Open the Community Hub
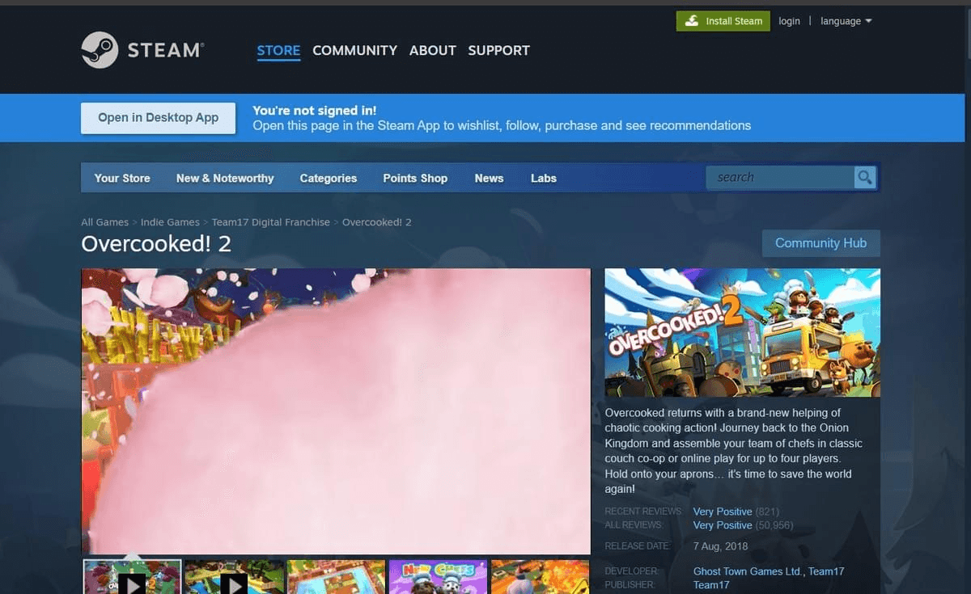Viewport: 971px width, 594px height. [821, 242]
